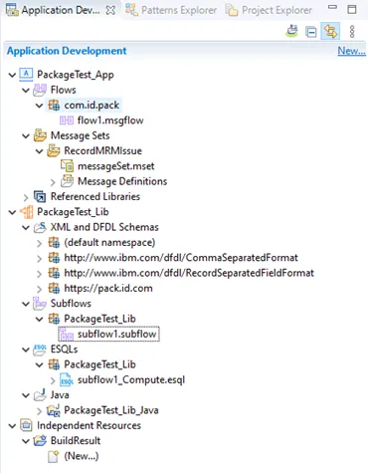Click the subflow1.subflow file icon
The height and width of the screenshot is (473, 368).
click(67, 334)
